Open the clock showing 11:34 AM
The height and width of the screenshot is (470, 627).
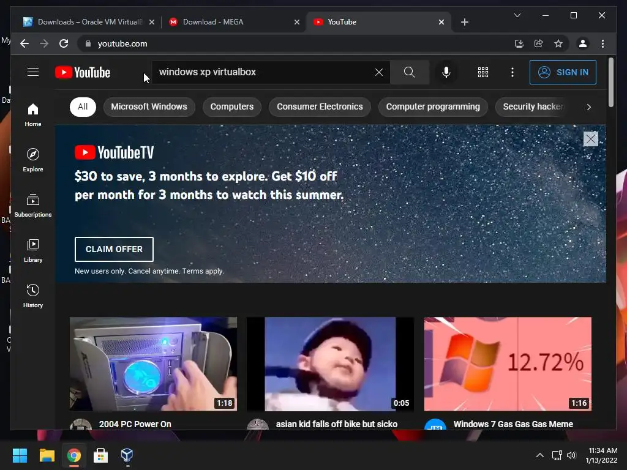[601, 455]
